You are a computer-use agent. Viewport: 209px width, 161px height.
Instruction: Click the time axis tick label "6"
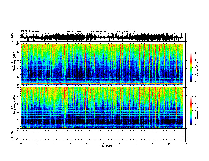tap(120, 144)
